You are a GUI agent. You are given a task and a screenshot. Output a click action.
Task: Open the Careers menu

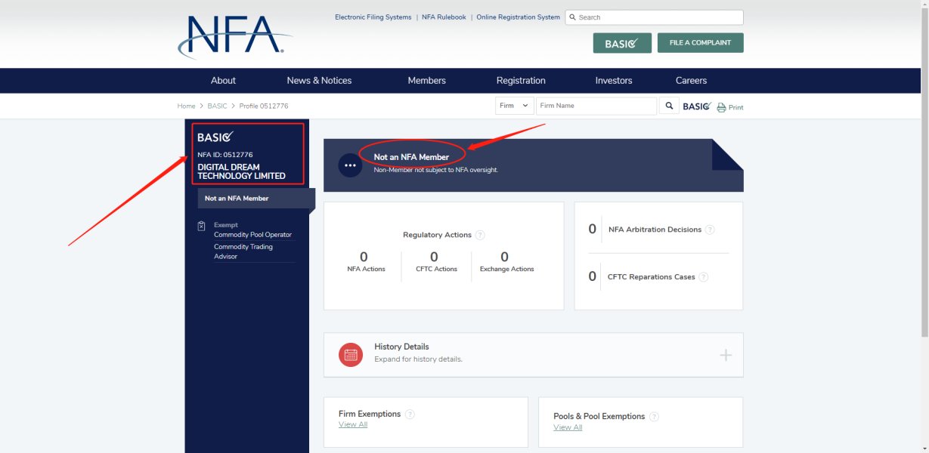(691, 81)
